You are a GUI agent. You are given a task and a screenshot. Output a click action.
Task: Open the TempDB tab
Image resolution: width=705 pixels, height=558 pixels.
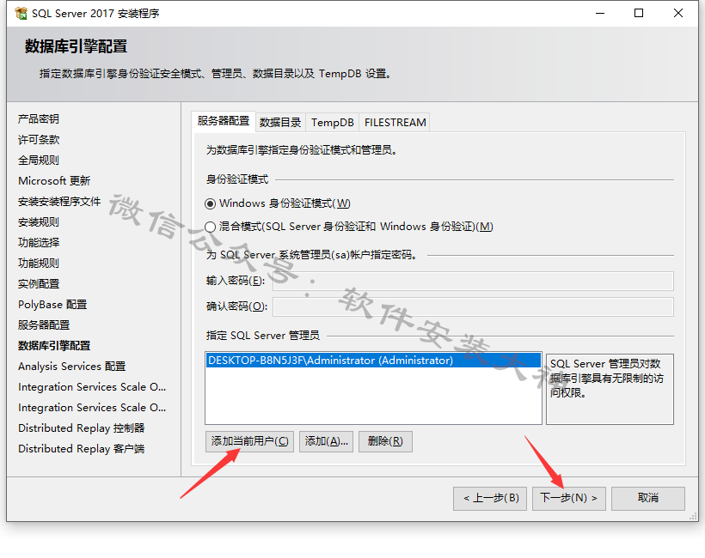pyautogui.click(x=332, y=123)
